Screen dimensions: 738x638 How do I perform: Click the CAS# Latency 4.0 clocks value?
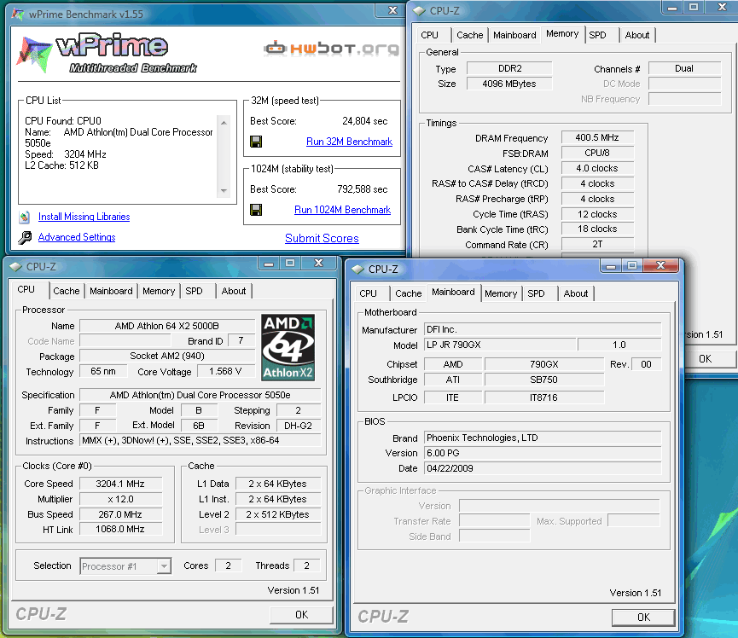(x=597, y=168)
